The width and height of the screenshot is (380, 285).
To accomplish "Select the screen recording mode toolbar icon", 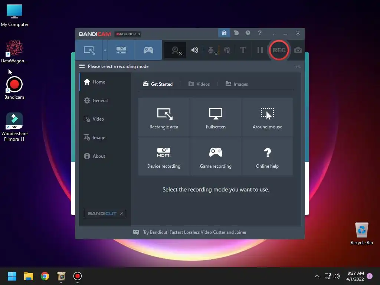I will [89, 50].
